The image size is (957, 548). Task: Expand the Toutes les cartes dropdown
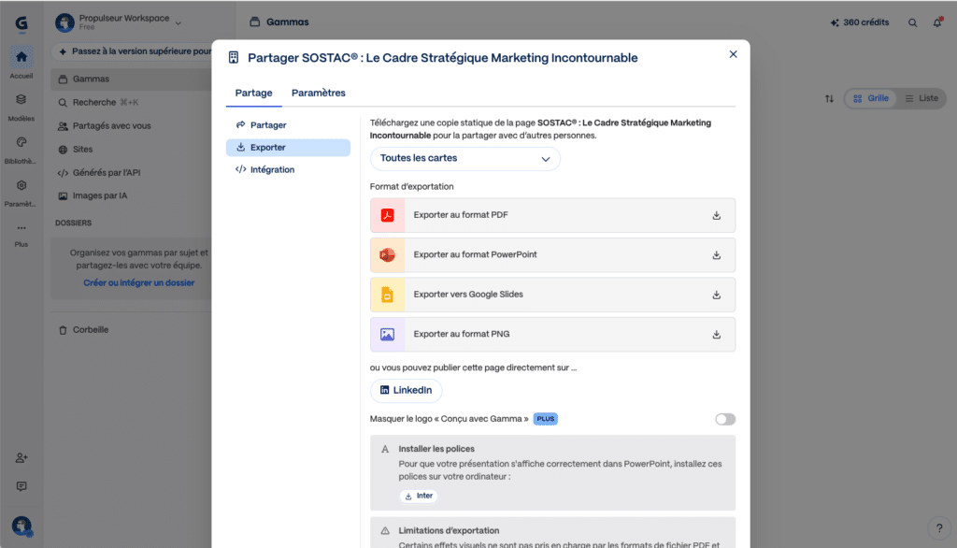tap(465, 159)
